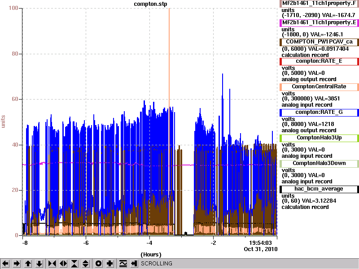The height and width of the screenshot is (269, 359).
Task: Click 'analog input record' under ComptonCentralRate
Action: click(x=307, y=105)
